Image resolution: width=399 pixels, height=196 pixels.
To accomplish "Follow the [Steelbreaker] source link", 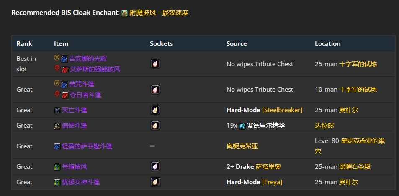I will click(282, 110).
